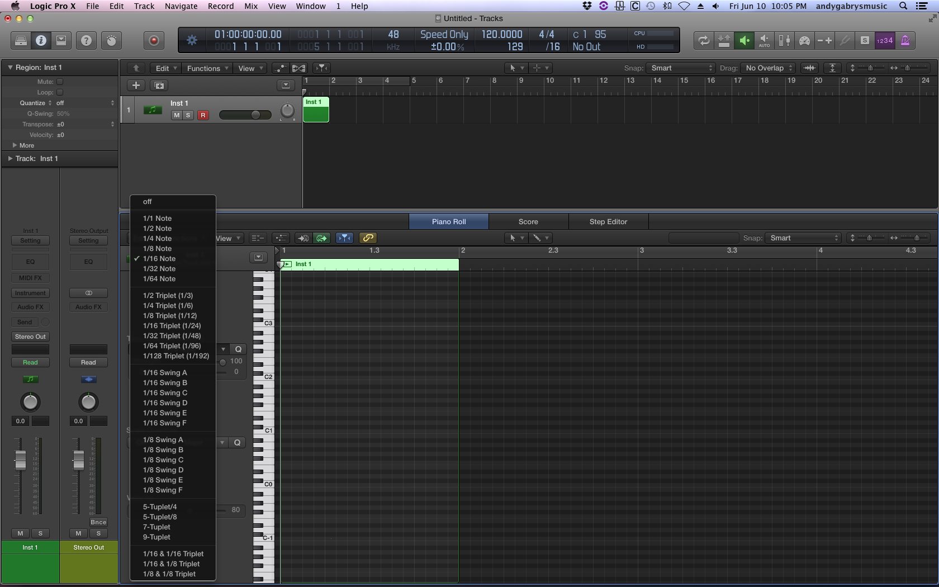The image size is (939, 587).
Task: Toggle the purple Metronome button
Action: pos(905,40)
